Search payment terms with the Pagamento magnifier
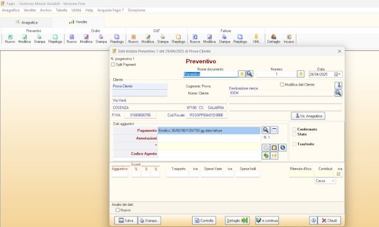379x227 pixels. click(x=266, y=130)
